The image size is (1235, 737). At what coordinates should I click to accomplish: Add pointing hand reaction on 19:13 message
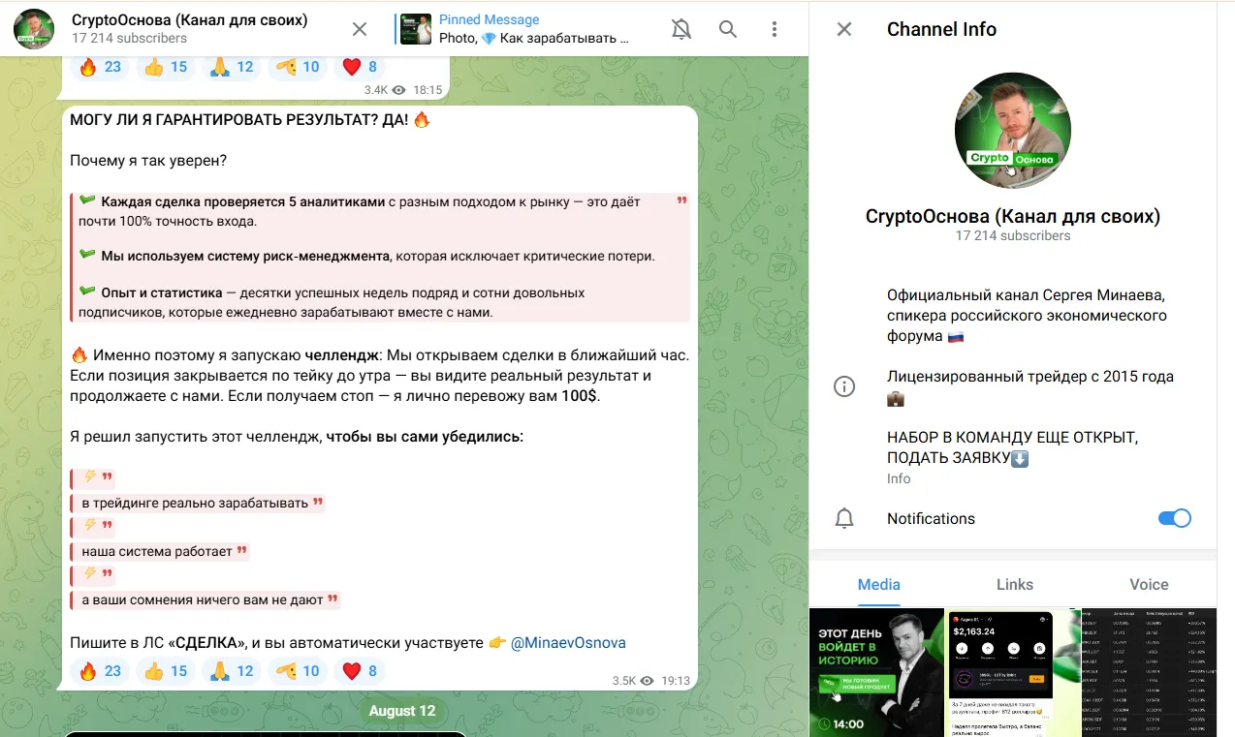point(298,670)
